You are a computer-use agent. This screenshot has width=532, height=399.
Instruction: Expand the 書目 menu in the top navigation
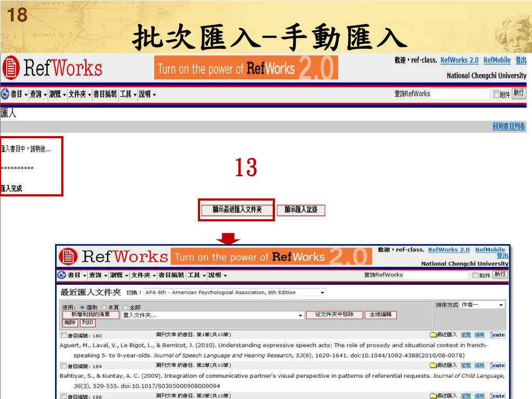tap(19, 94)
